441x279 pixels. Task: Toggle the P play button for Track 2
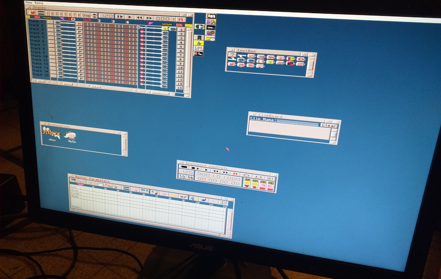tap(79, 28)
